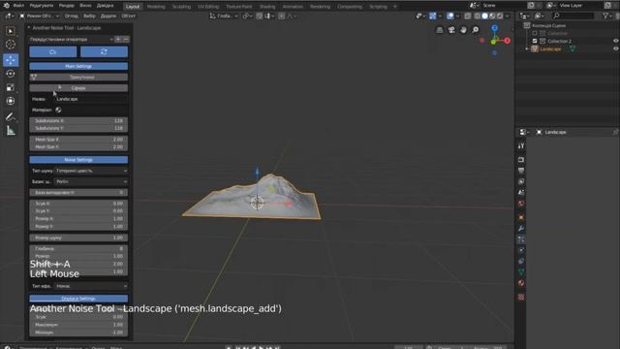Toggle Collection 2 checkbox in outliner
This screenshot has width=620, height=349.
pyautogui.click(x=535, y=41)
